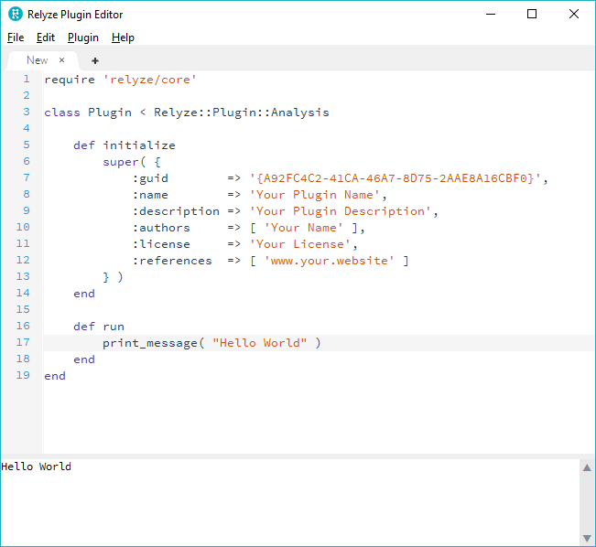Open the File menu

tap(16, 38)
